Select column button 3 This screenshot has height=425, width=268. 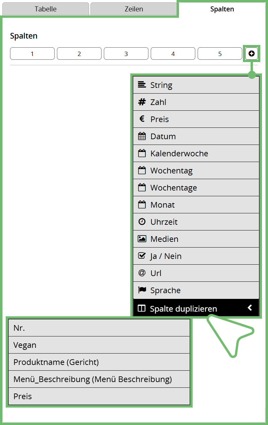coord(126,54)
